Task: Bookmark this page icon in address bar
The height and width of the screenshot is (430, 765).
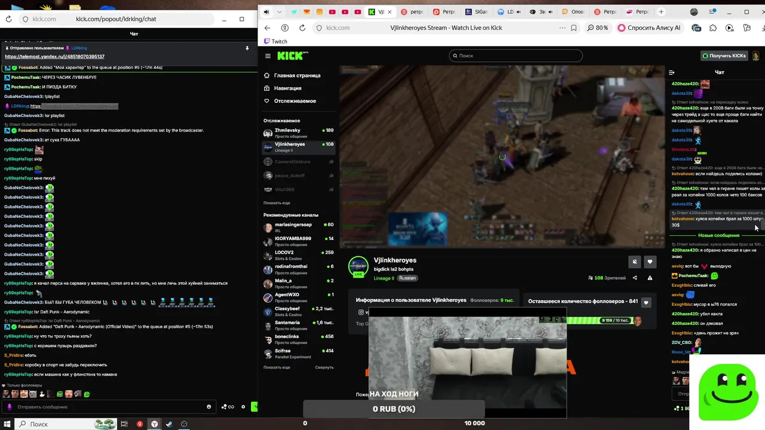Action: pos(574,27)
